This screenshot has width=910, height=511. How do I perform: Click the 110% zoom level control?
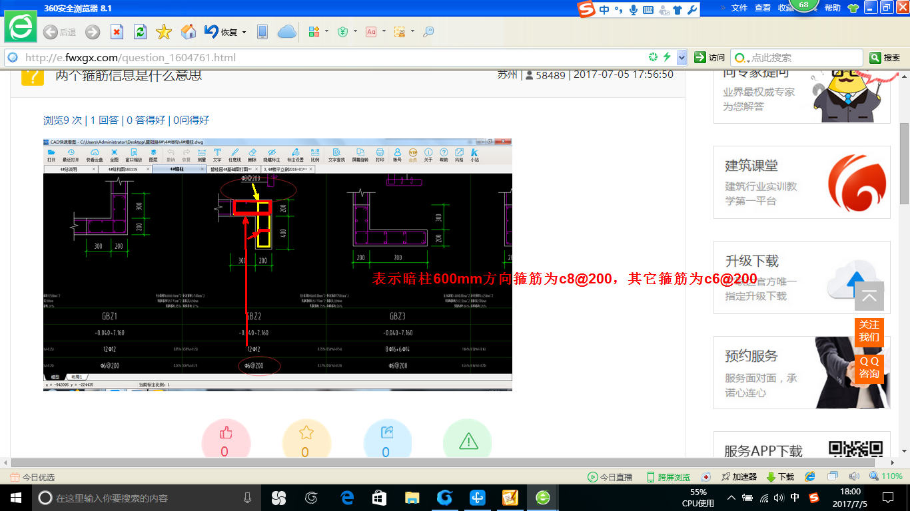tap(886, 476)
